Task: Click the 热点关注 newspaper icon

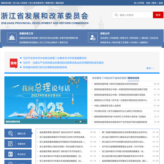Action: click(11, 154)
